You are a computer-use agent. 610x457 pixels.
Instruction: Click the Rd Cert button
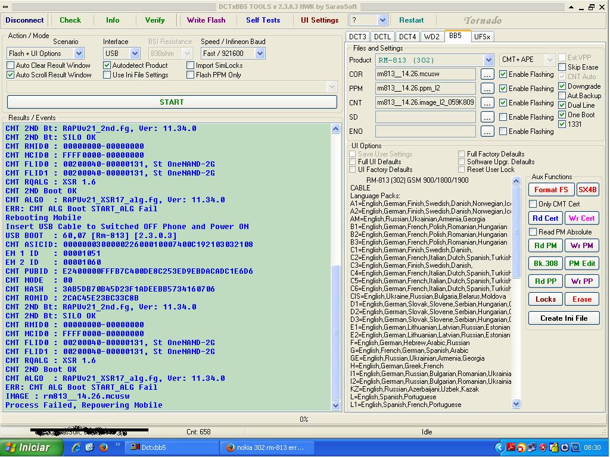(x=546, y=218)
